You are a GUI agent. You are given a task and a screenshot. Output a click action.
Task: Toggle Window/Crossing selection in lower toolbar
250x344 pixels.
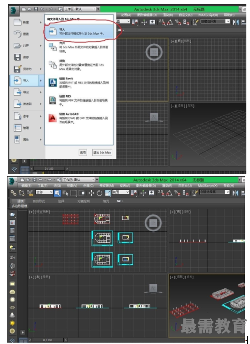tap(82, 193)
